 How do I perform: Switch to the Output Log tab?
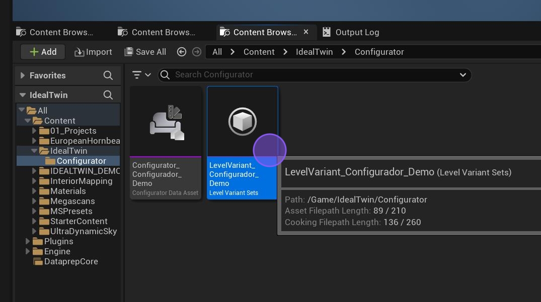(x=351, y=32)
